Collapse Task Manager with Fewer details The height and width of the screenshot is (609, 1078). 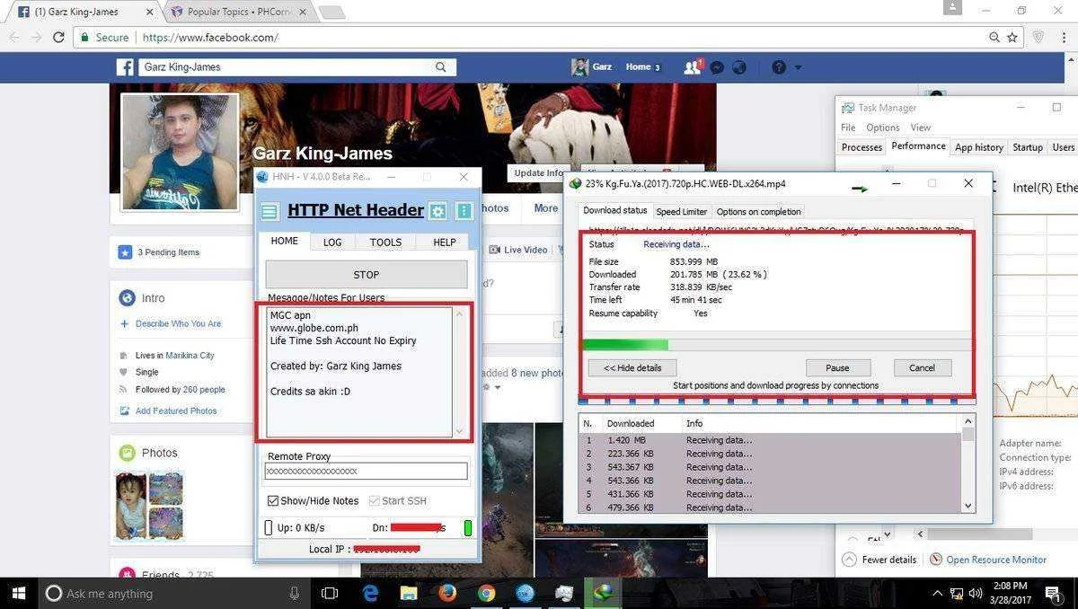(879, 560)
